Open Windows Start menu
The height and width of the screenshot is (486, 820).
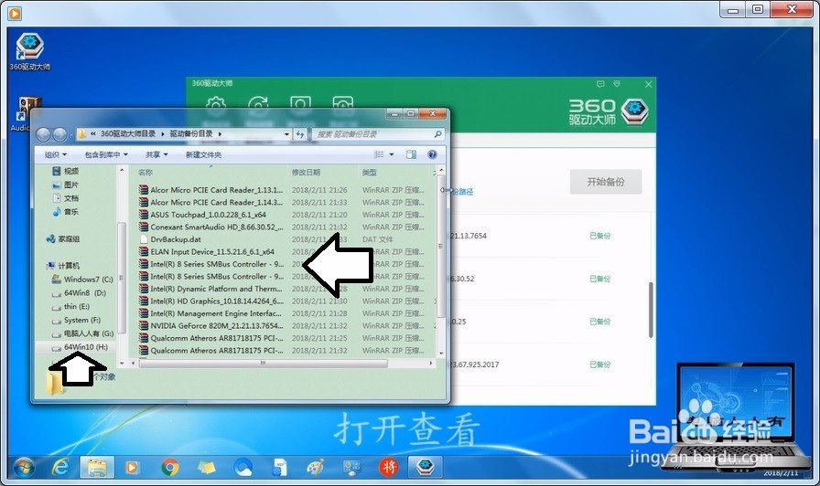(24, 468)
